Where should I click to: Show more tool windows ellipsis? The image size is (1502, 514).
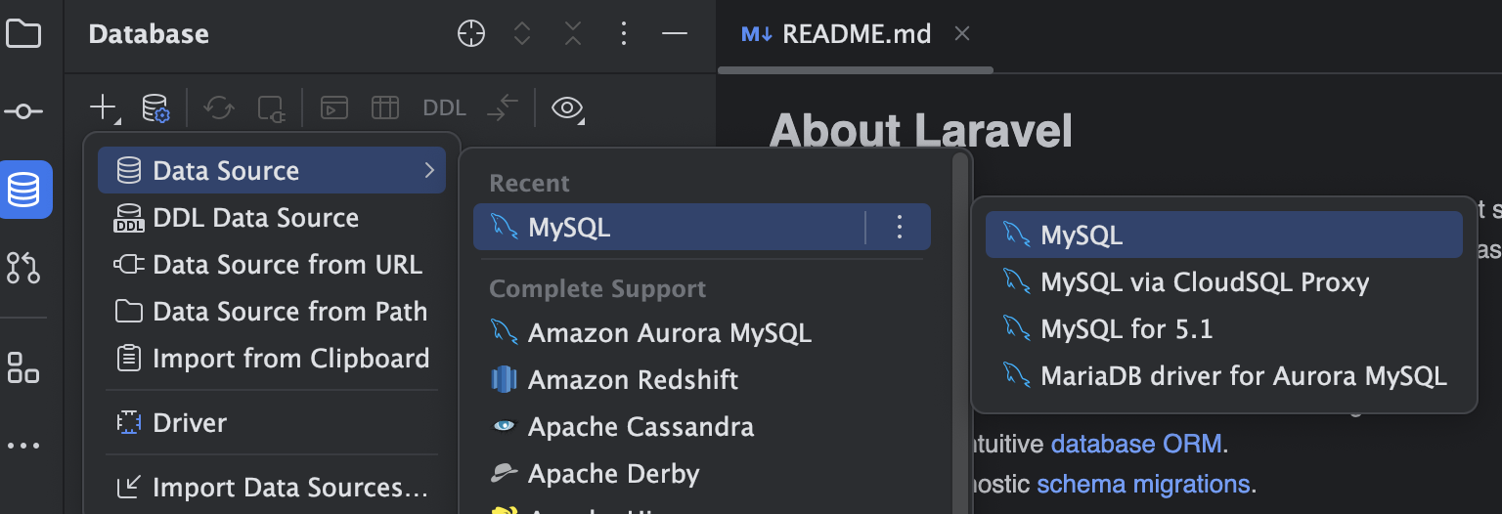point(23,446)
